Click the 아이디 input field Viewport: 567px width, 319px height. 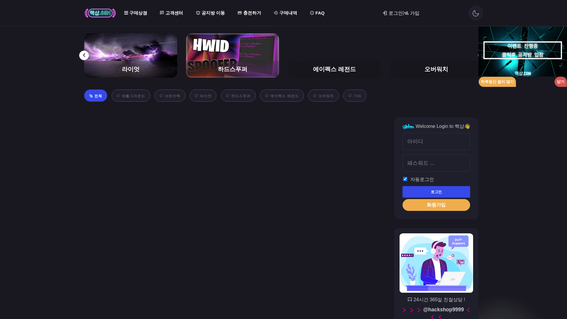[436, 141]
